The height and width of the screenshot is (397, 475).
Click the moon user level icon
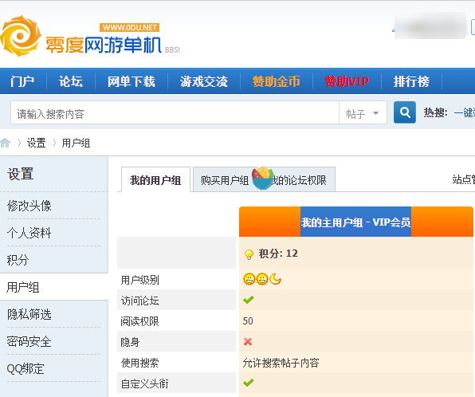[x=276, y=279]
